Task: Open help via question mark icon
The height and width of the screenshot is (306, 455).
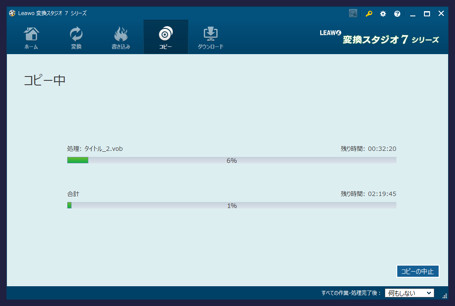Action: (x=397, y=14)
